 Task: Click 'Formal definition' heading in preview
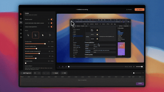(x=89, y=43)
